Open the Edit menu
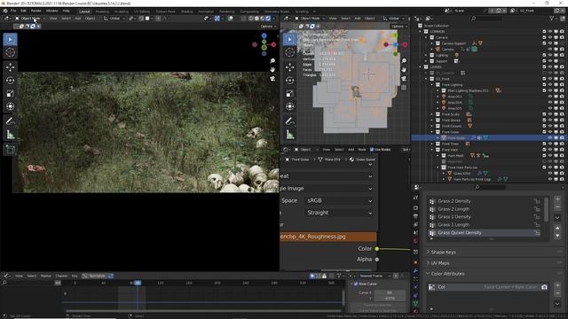Viewport: 568px width, 319px height. tap(23, 11)
